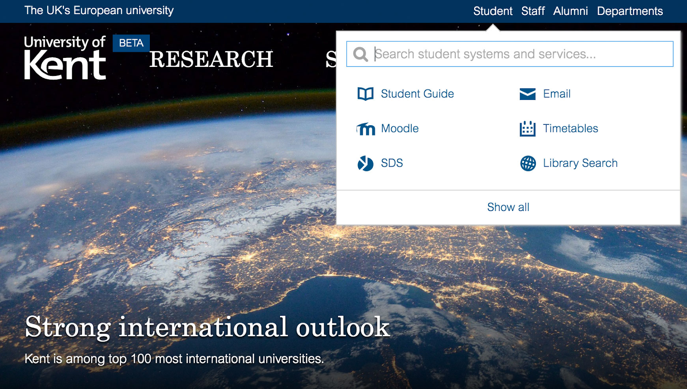The width and height of the screenshot is (687, 389).
Task: Click the text 'Kent is among top 100 most international universities.'
Action: point(174,359)
